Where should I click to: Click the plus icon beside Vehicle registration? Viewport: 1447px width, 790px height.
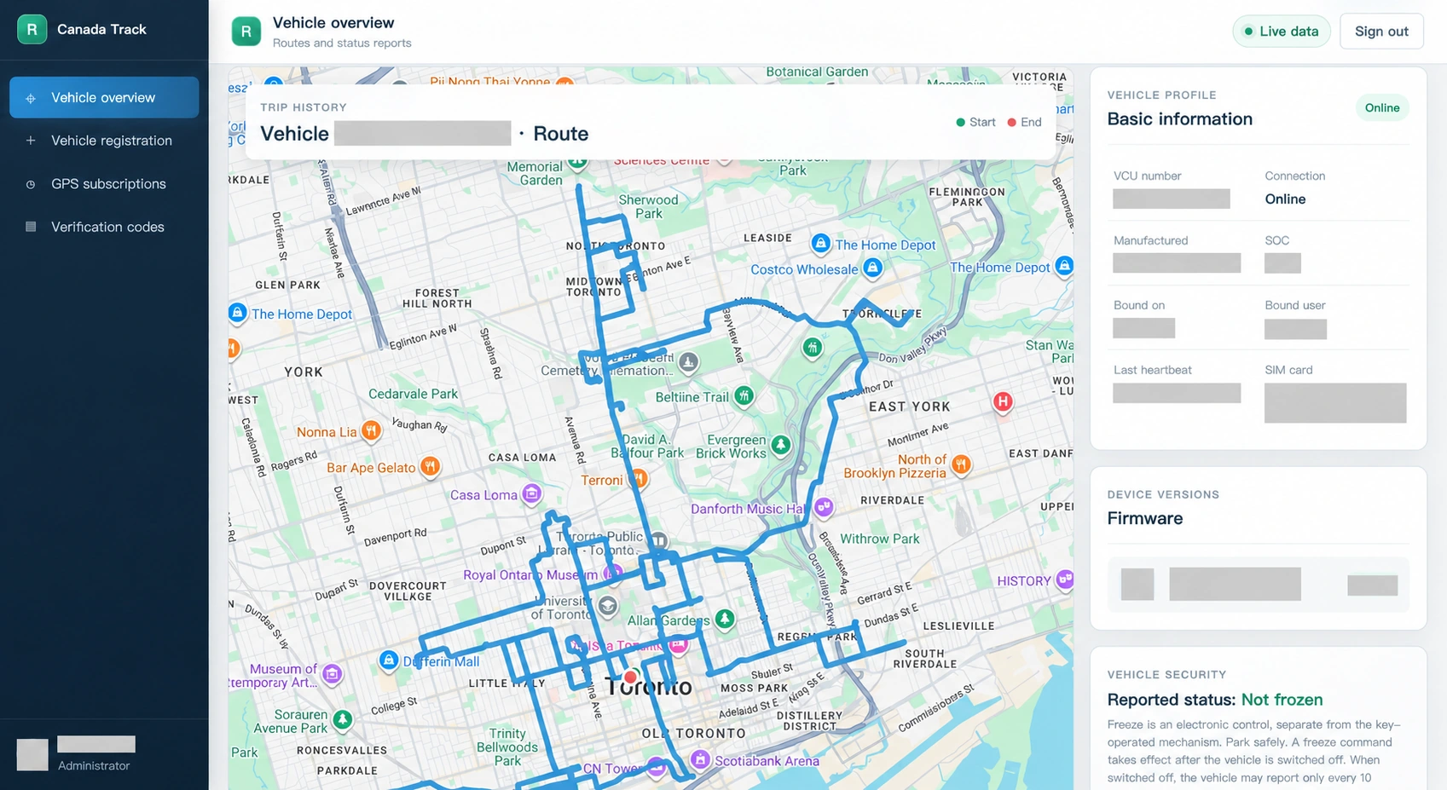click(31, 141)
